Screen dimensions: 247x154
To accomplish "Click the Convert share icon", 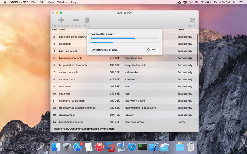I will (x=192, y=20).
